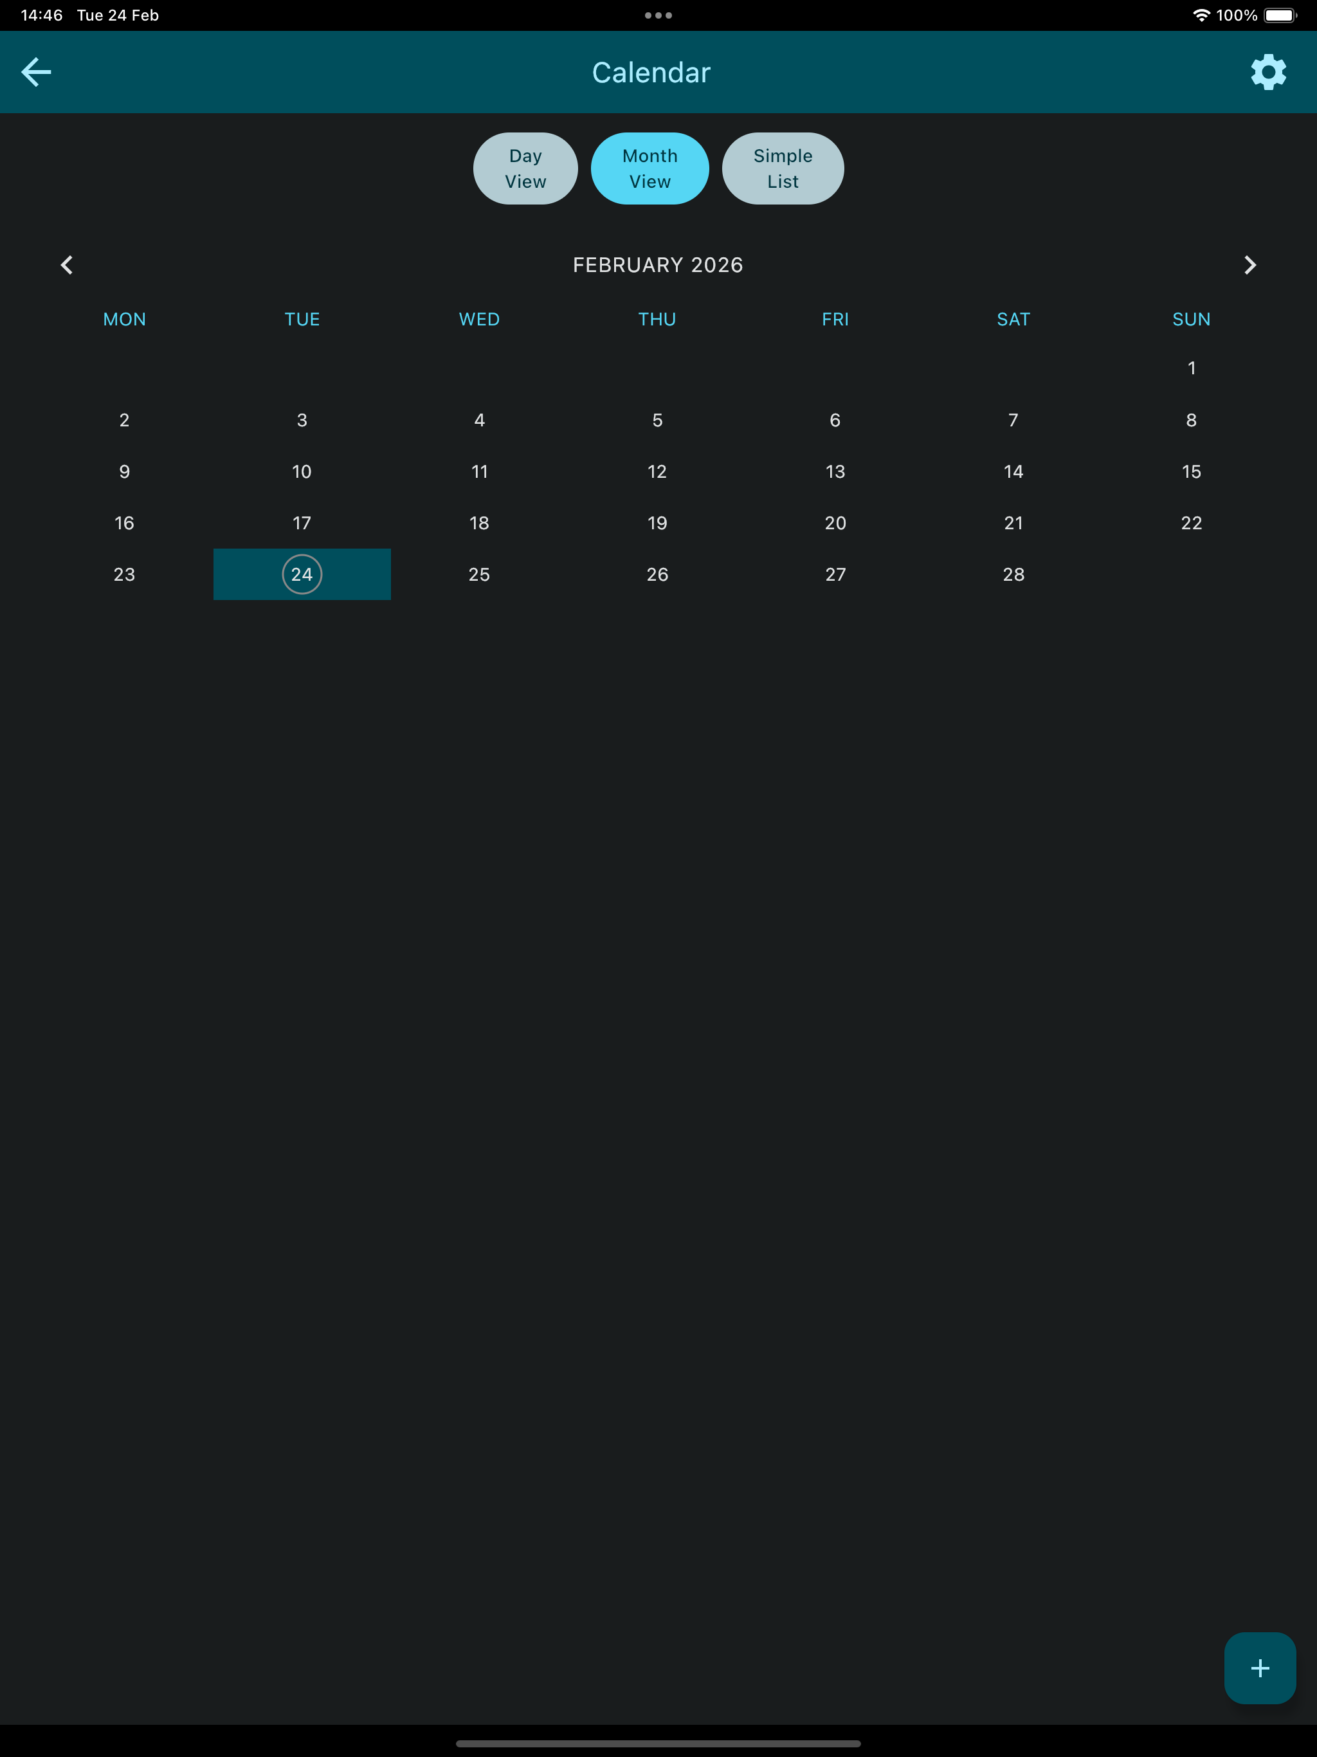Select February 18 in calendar
Screen dimensions: 1317x1757
pos(480,523)
